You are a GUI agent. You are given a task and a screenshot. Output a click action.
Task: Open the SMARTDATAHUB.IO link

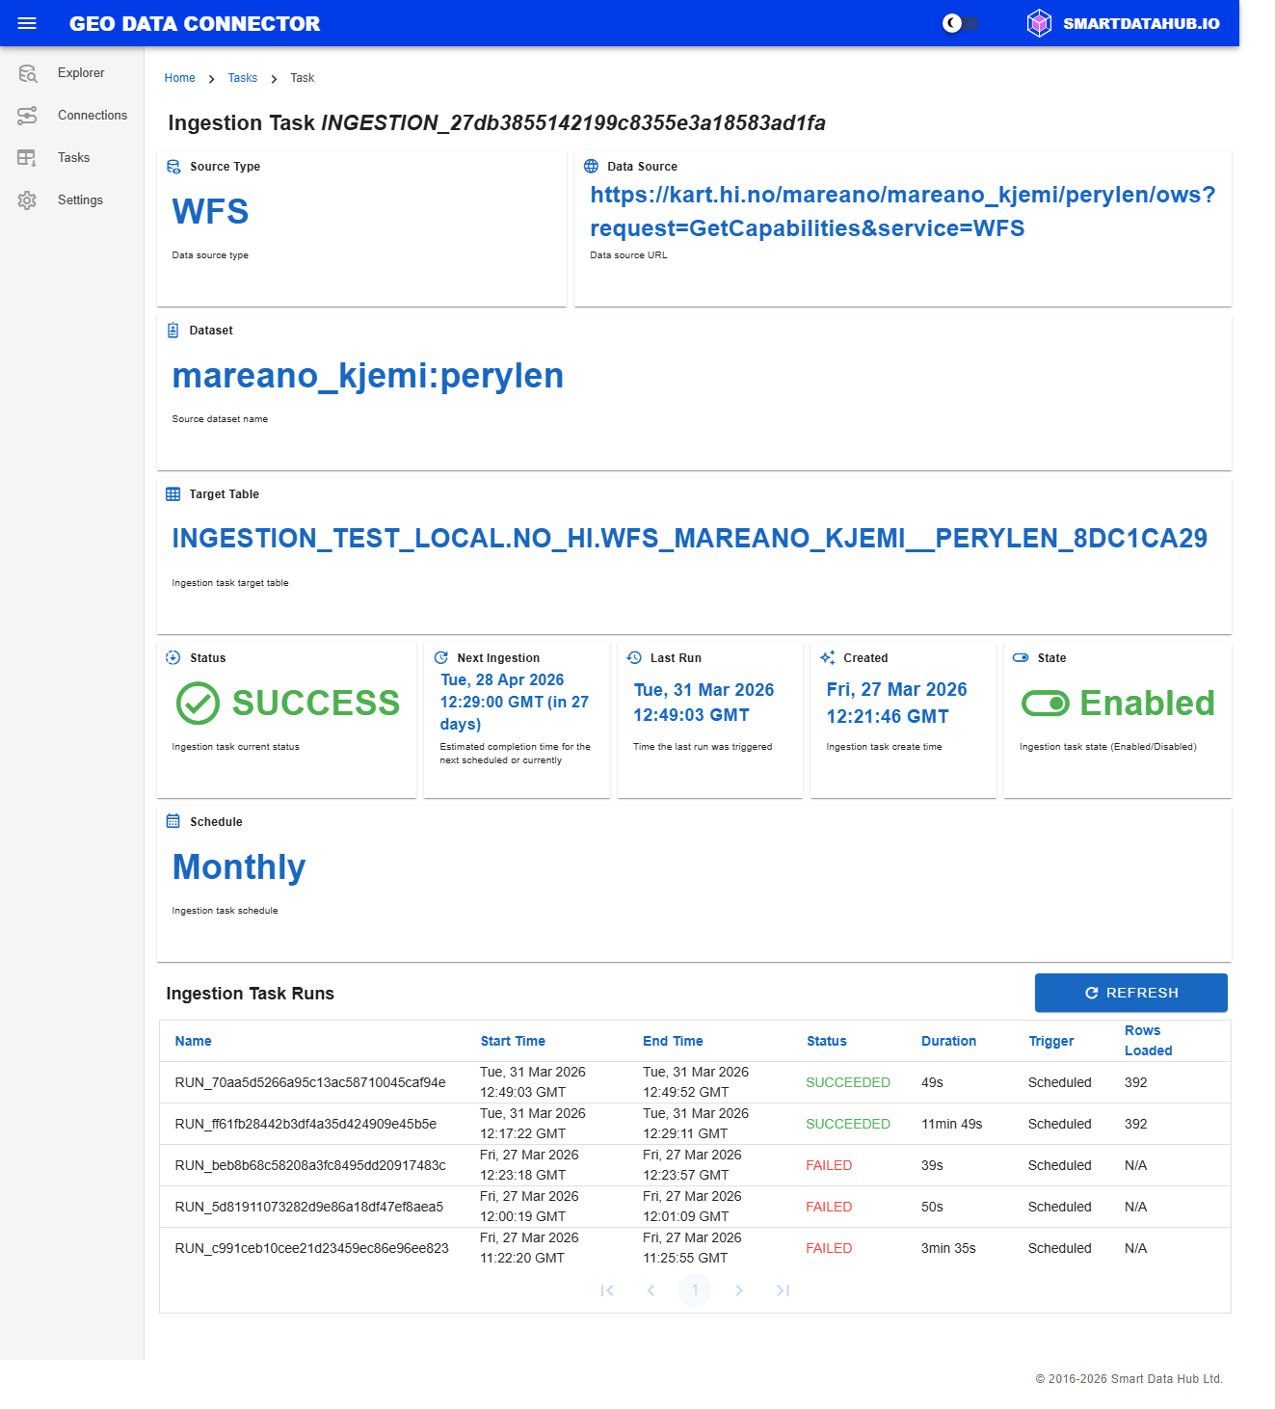1141,24
